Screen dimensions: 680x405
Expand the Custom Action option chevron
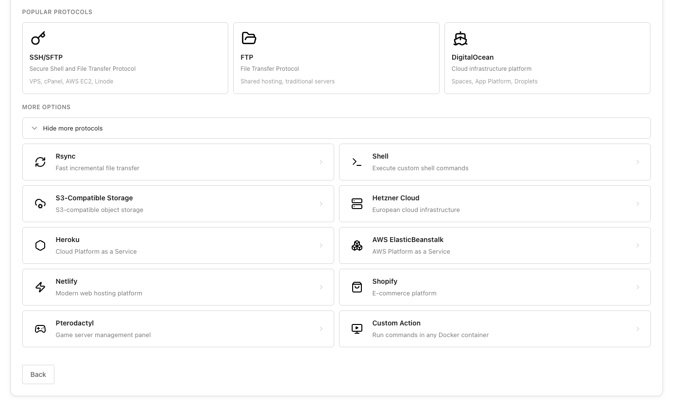[x=638, y=328]
